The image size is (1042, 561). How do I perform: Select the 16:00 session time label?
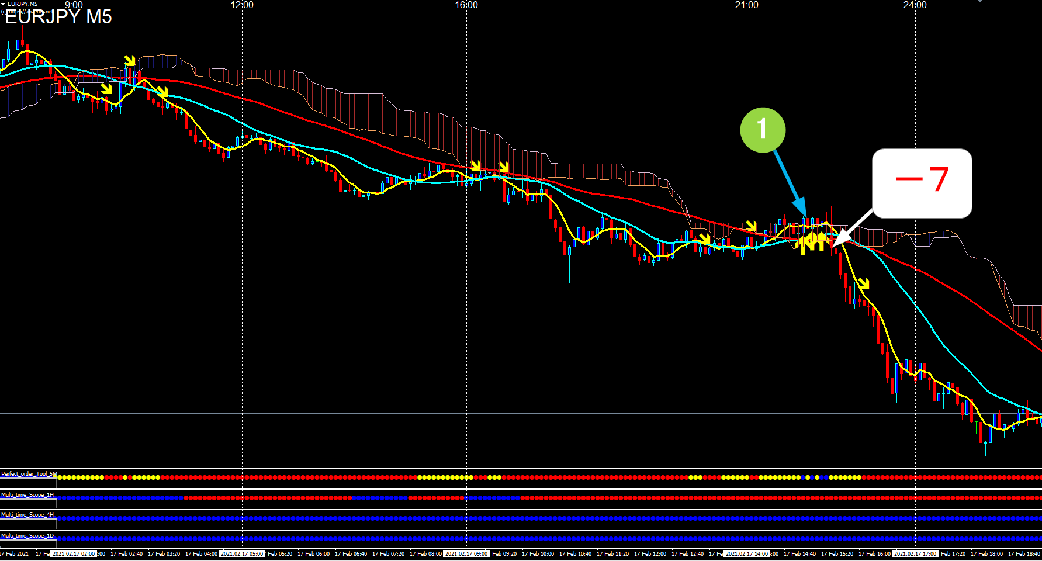[x=466, y=5]
